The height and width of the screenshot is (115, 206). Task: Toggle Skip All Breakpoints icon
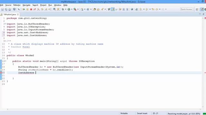click(19, 9)
